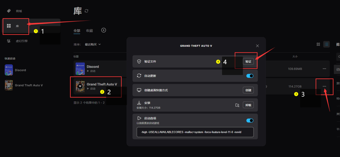Click Grand Theft Auto V text in quick launch
The image size is (340, 157).
[29, 85]
